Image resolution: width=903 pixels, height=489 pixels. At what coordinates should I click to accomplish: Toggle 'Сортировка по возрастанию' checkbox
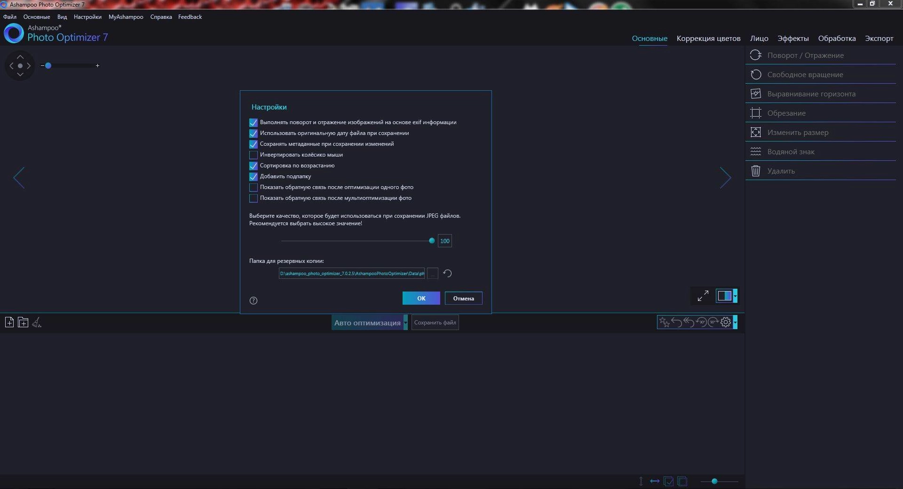tap(253, 166)
